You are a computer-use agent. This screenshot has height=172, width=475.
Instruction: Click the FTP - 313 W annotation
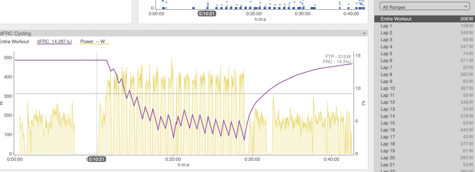click(x=338, y=56)
